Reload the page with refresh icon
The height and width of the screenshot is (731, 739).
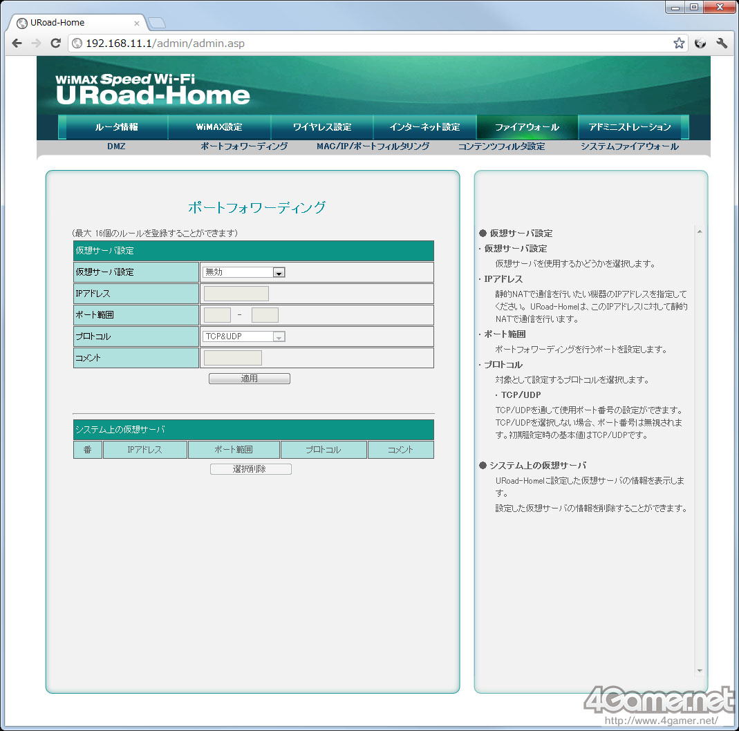55,44
